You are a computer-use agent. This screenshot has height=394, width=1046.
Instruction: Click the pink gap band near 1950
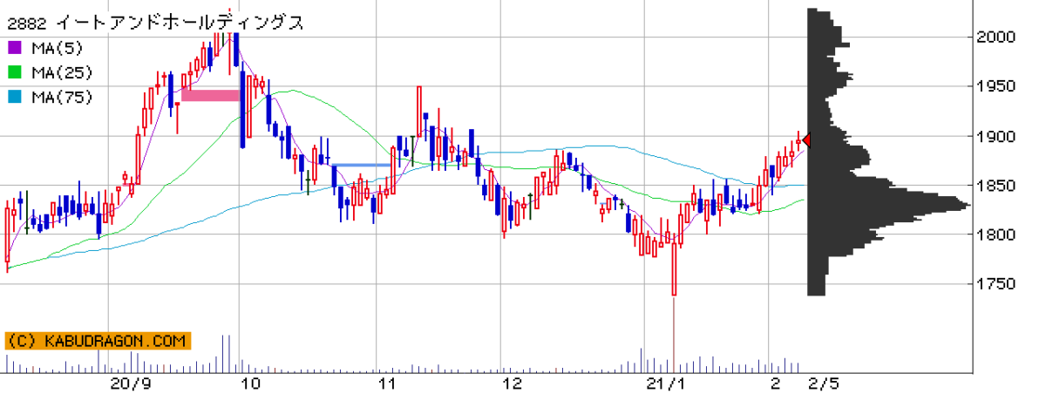coord(210,95)
